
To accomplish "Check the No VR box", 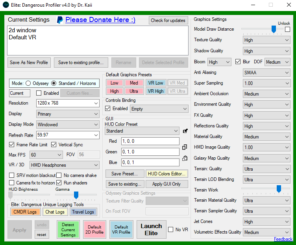I will click(x=171, y=230).
